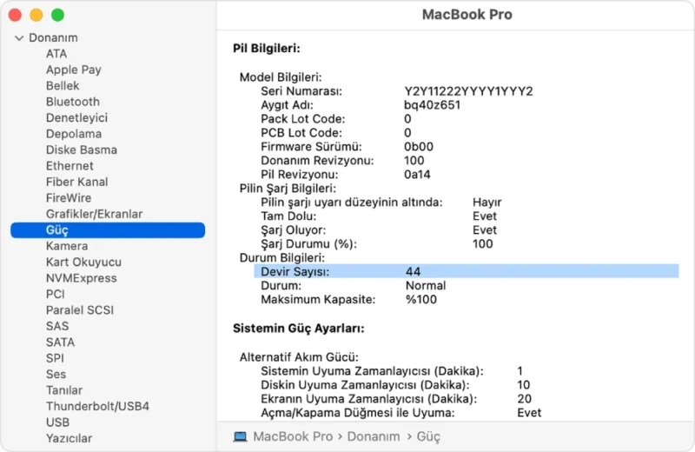Click firmware version value 0b00
695x452 pixels.
(x=419, y=147)
